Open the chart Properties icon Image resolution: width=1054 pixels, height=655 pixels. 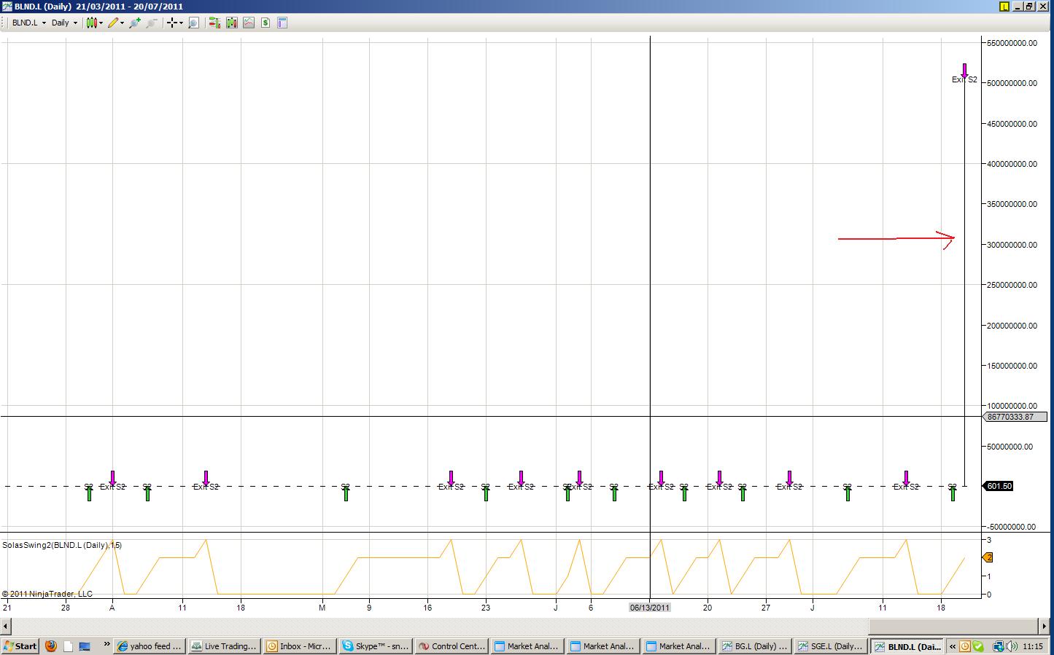pos(282,23)
